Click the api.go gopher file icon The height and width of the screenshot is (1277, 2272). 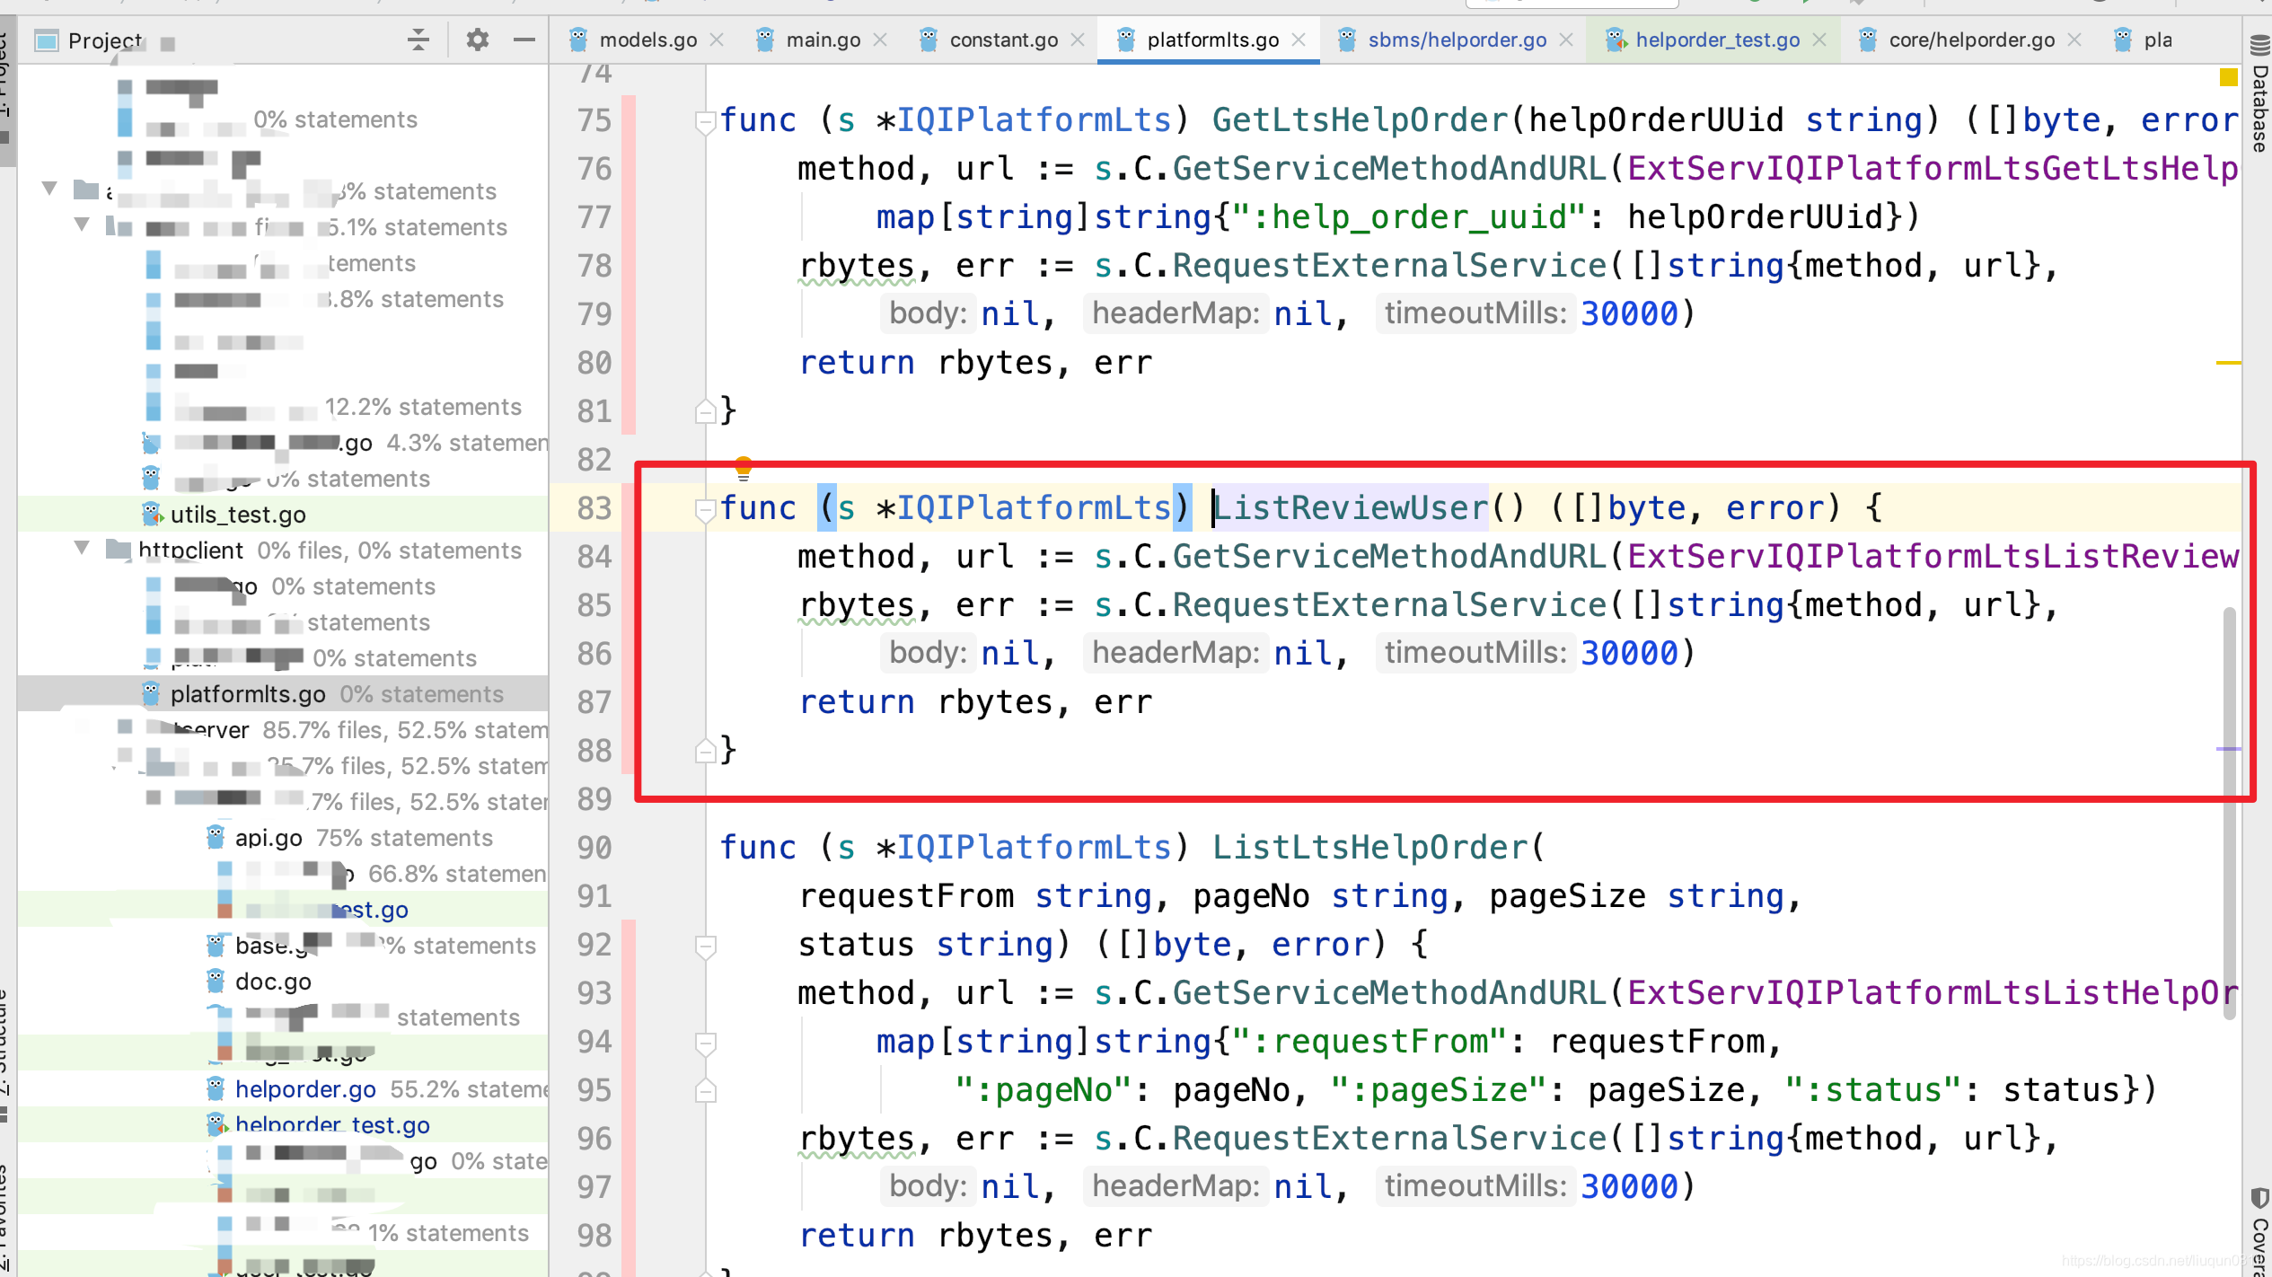pos(216,837)
